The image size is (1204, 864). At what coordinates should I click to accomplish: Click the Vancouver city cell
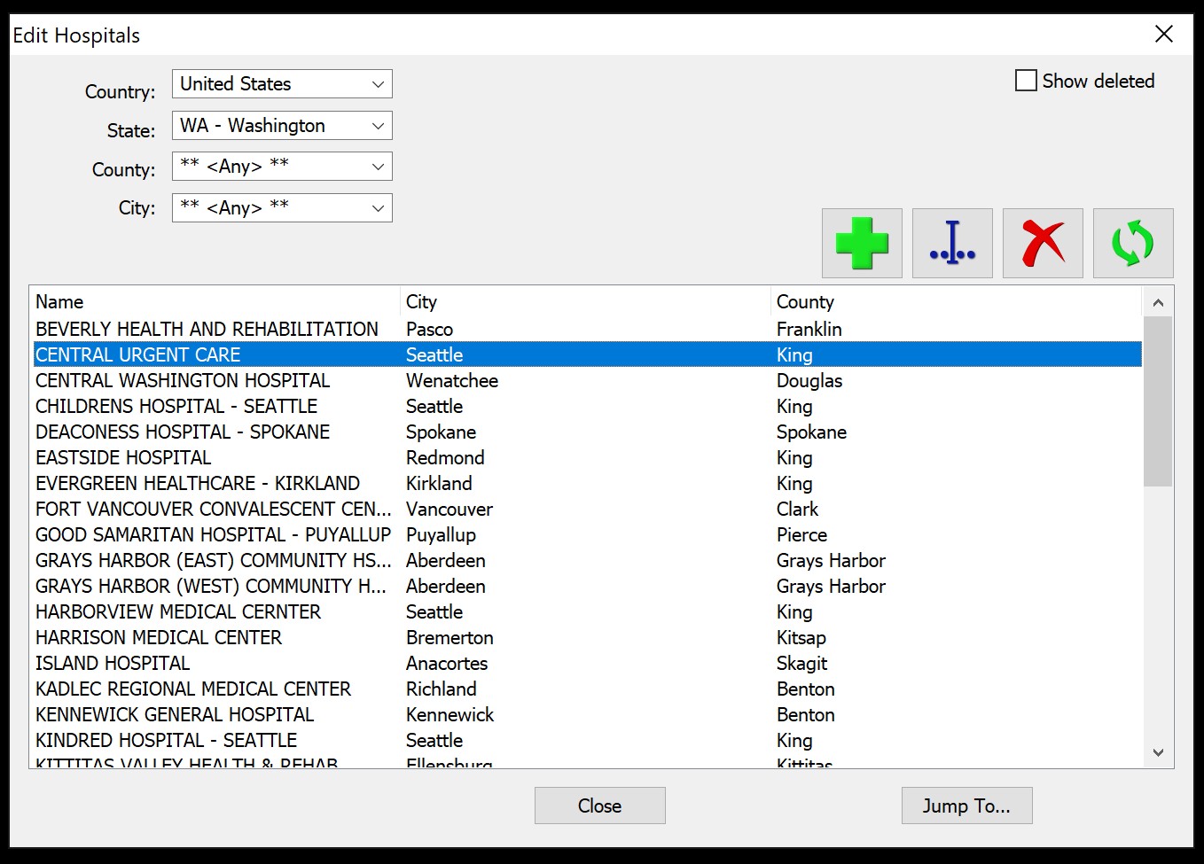tap(450, 509)
